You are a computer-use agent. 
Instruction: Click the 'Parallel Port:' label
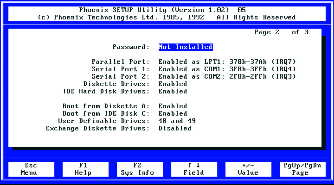121,62
